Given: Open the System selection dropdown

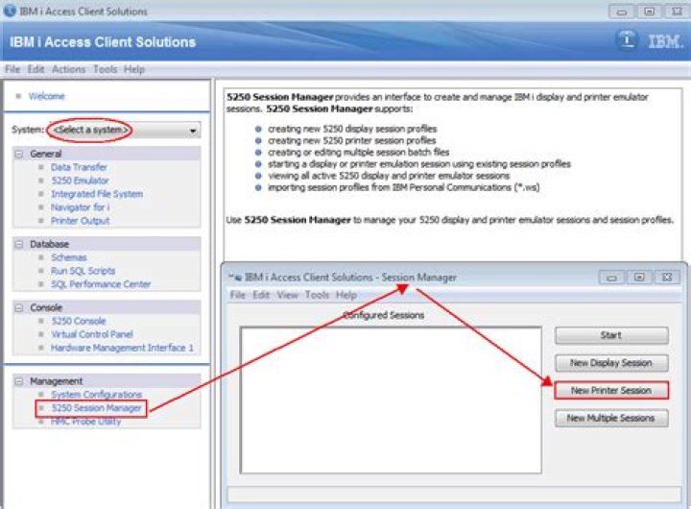Looking at the screenshot, I should click(x=125, y=130).
